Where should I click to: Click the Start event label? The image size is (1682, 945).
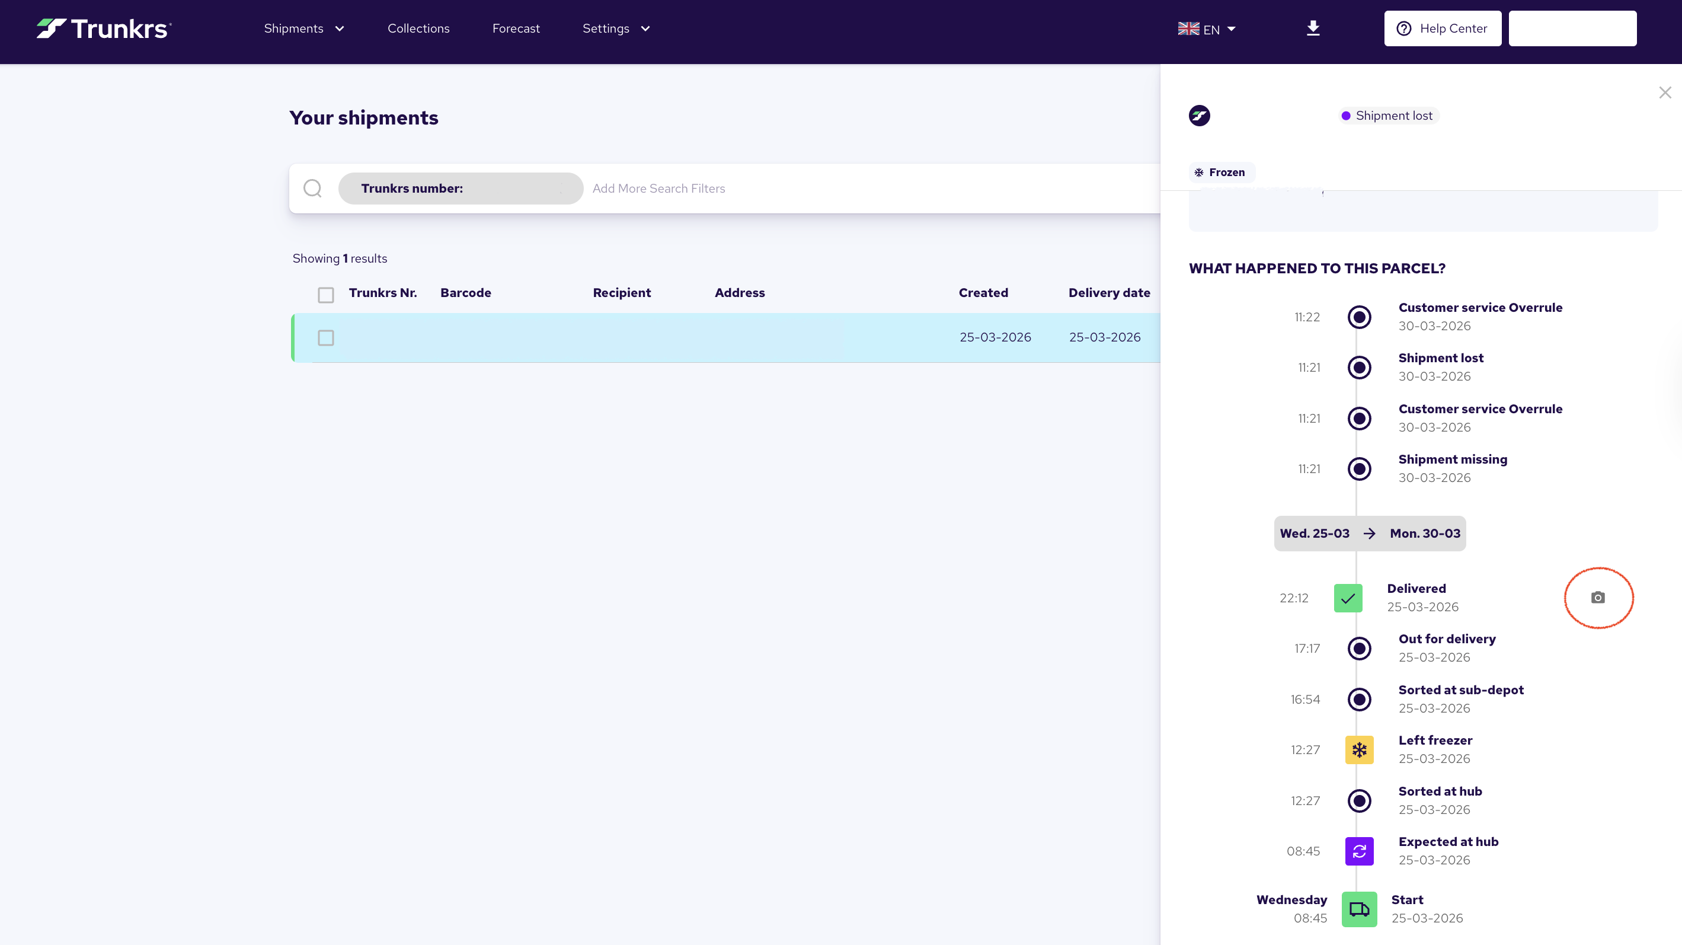[x=1407, y=899]
